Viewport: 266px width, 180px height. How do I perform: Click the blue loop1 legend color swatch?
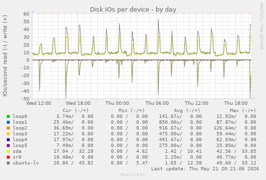point(8,122)
